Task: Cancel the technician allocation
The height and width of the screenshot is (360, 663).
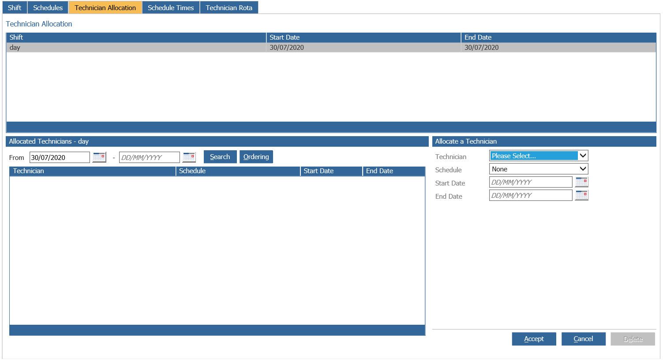Action: (x=583, y=339)
